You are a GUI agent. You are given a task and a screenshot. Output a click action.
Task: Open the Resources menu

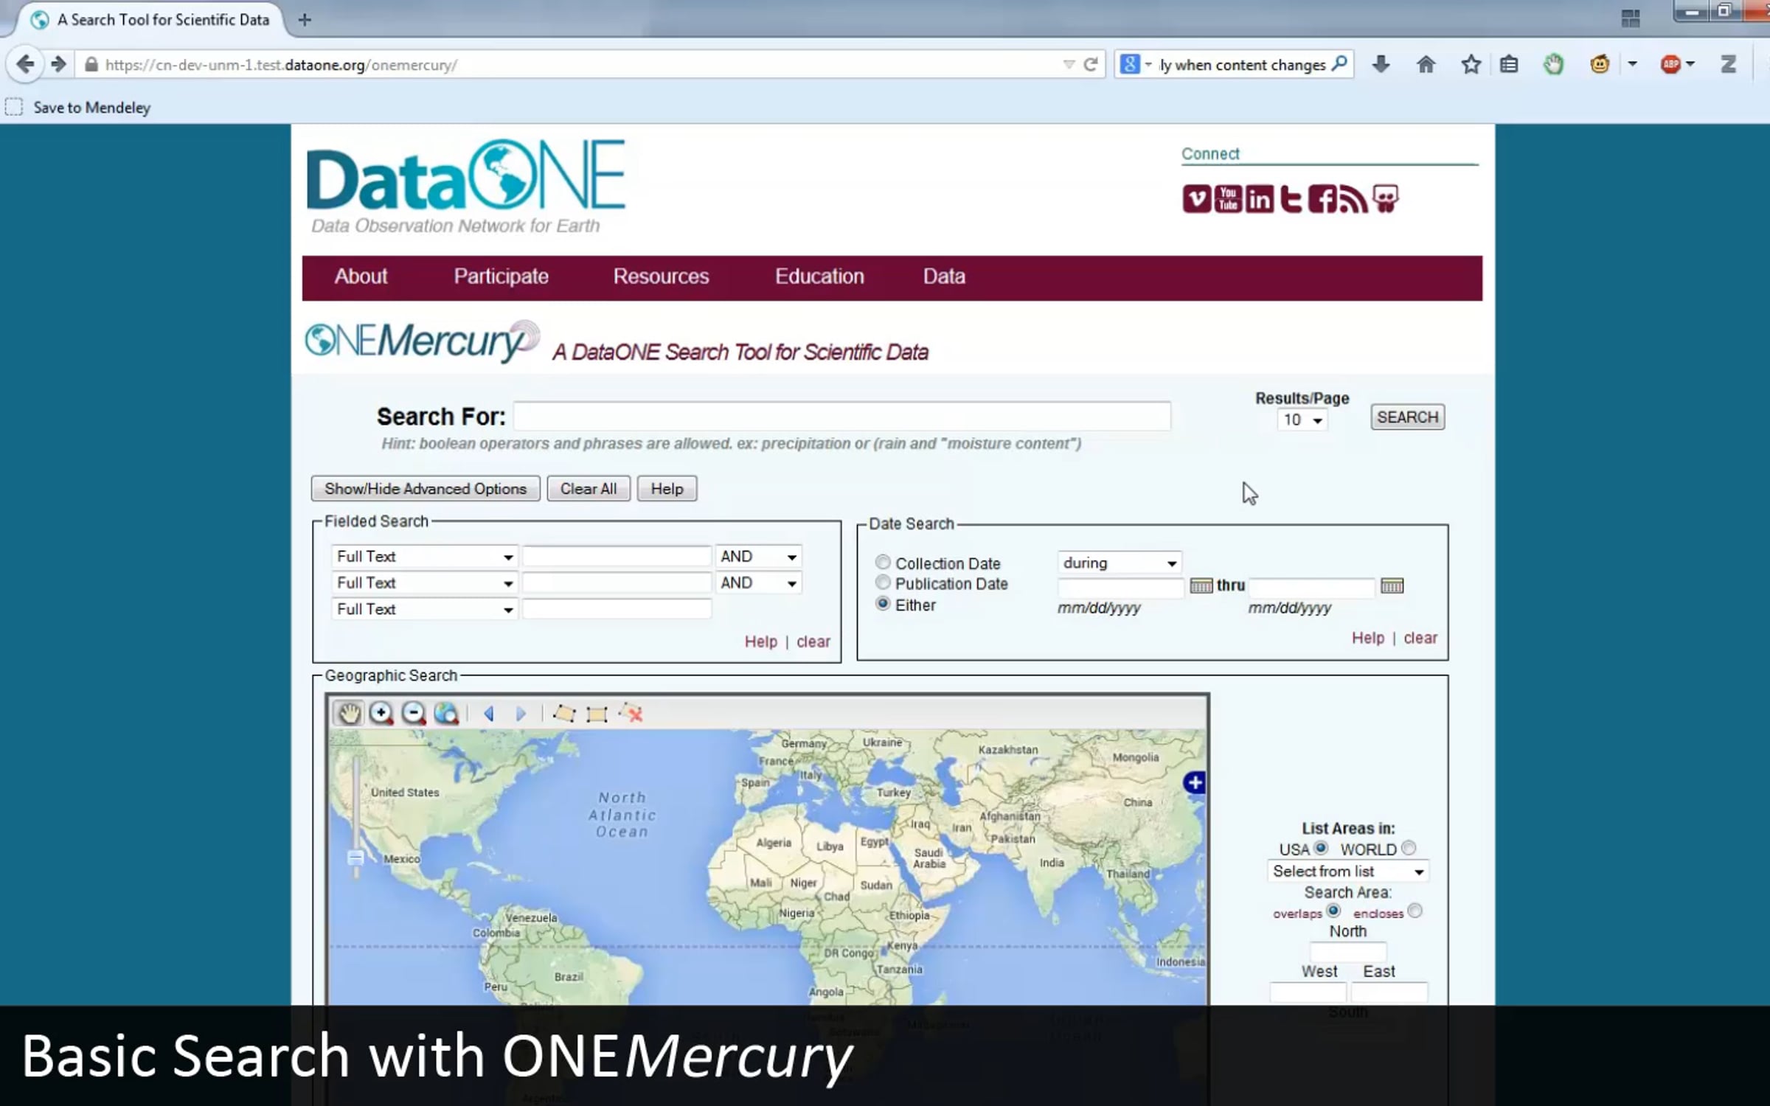pos(661,276)
